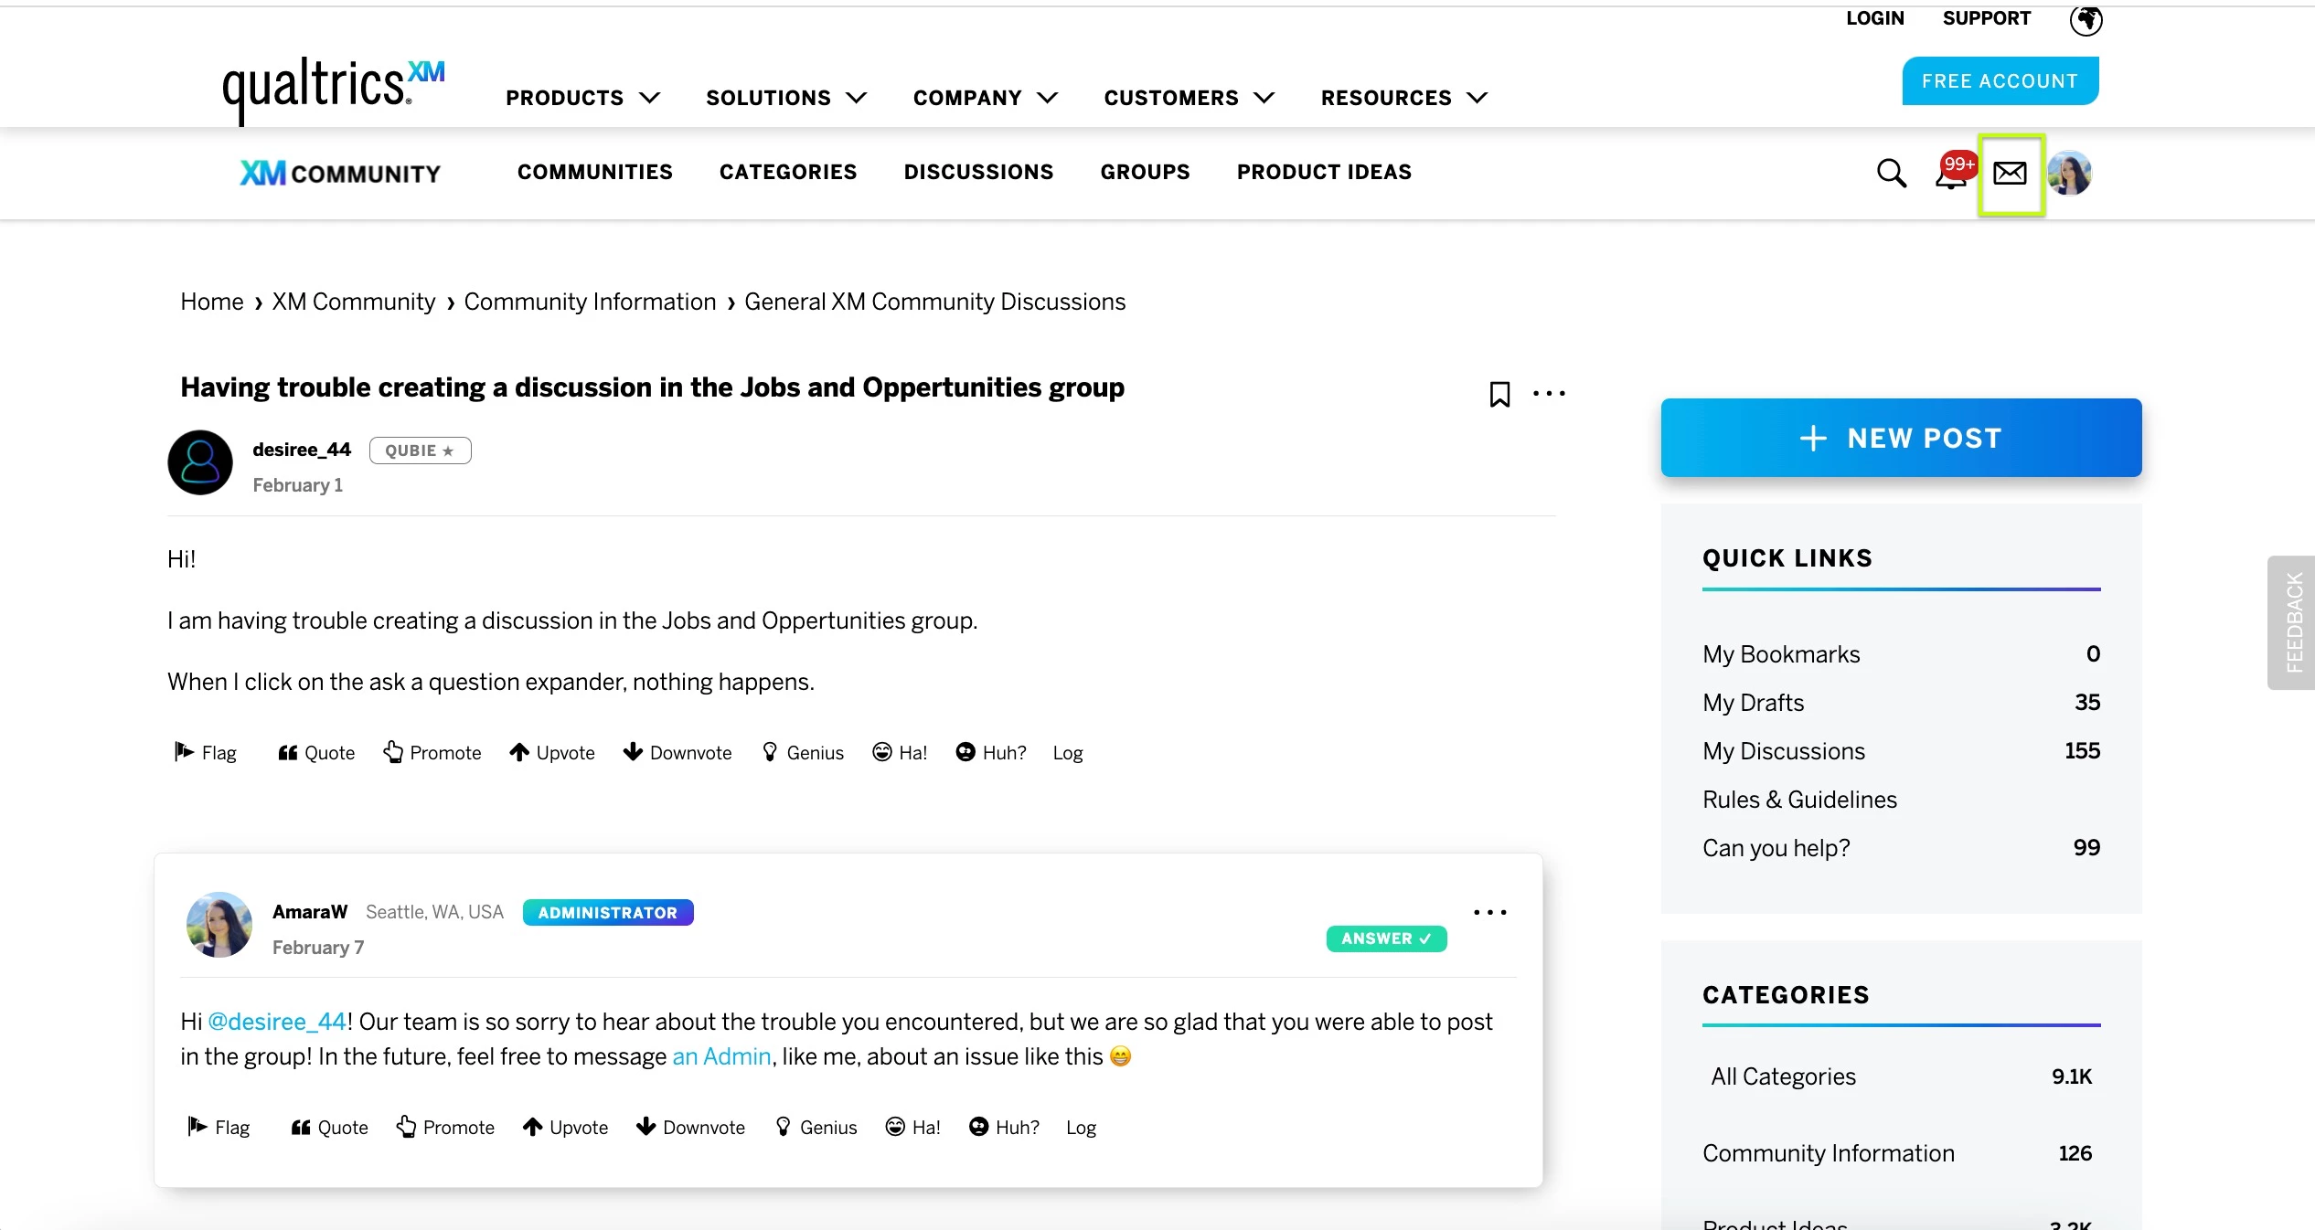The width and height of the screenshot is (2315, 1230).
Task: Downvote AmaraW's answer reply
Action: click(x=690, y=1127)
